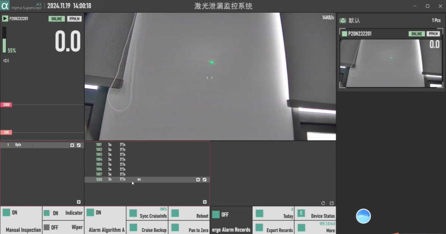This screenshot has width=446, height=234.
Task: Click the floating blue timer bubble
Action: tap(363, 216)
